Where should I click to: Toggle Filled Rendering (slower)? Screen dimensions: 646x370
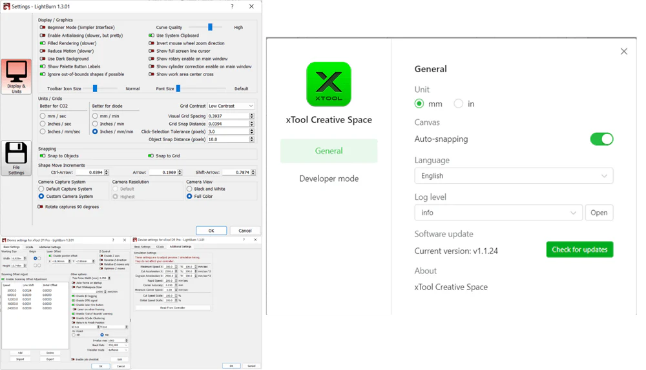(43, 43)
